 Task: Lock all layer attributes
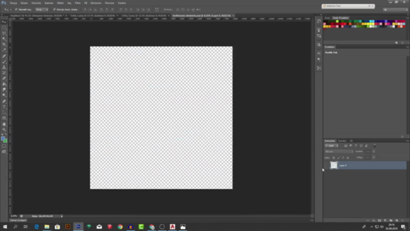[348, 158]
